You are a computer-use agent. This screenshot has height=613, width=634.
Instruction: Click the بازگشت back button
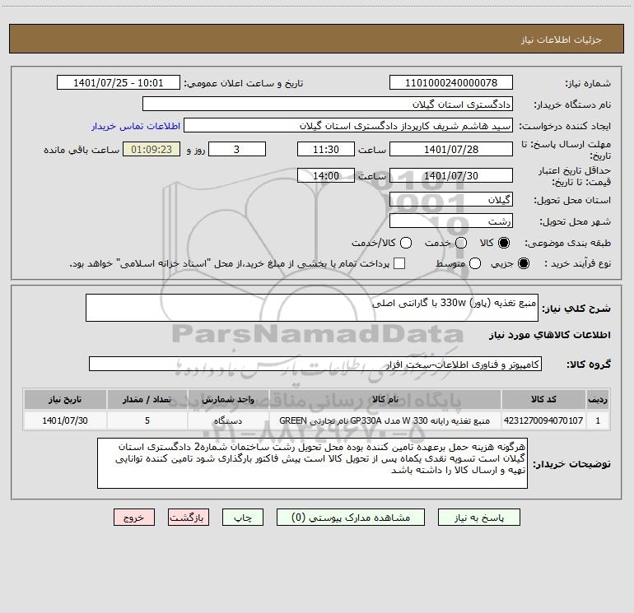pyautogui.click(x=189, y=518)
